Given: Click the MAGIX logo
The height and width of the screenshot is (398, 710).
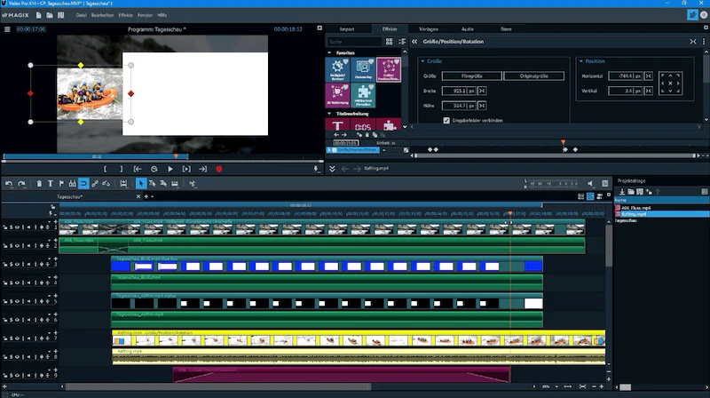Looking at the screenshot, I should tap(16, 15).
